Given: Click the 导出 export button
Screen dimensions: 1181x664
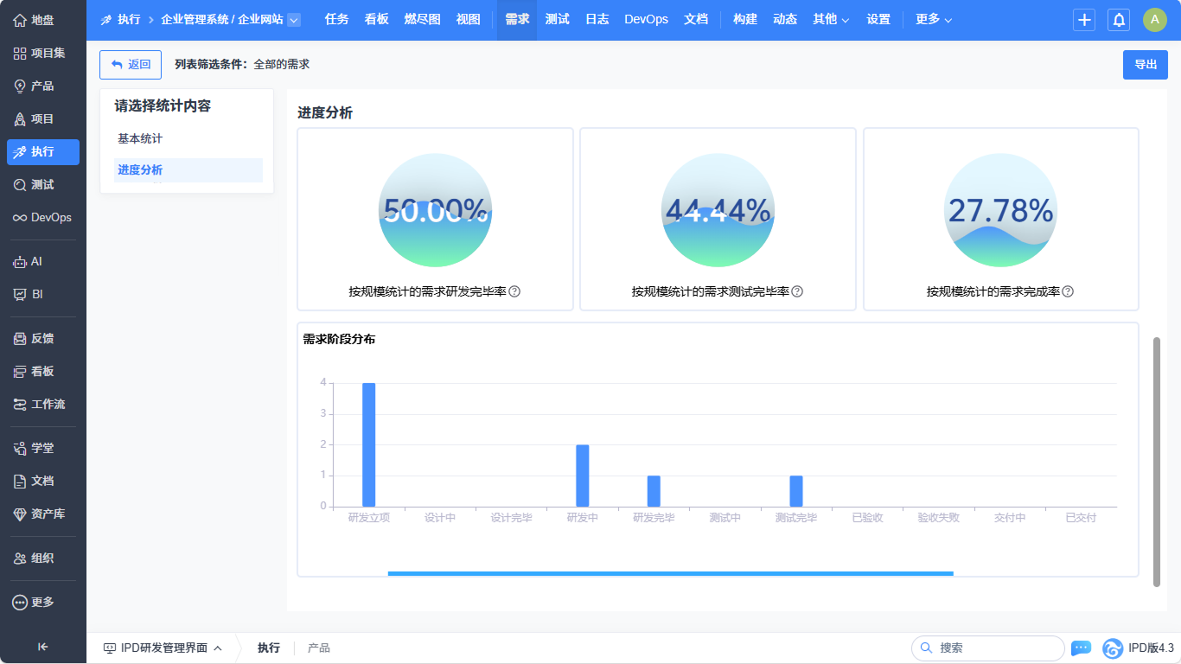Looking at the screenshot, I should click(1145, 64).
